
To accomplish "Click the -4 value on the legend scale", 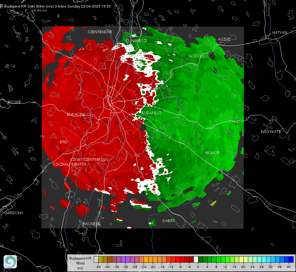I will pos(189,267).
